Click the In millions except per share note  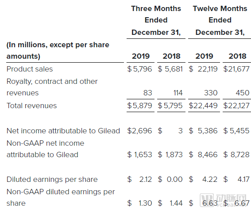pos(58,50)
